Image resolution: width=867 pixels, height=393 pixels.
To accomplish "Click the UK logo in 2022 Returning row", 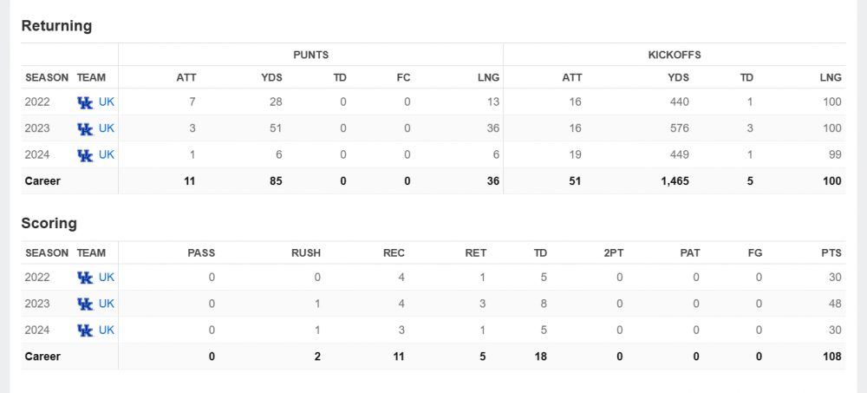I will (85, 102).
